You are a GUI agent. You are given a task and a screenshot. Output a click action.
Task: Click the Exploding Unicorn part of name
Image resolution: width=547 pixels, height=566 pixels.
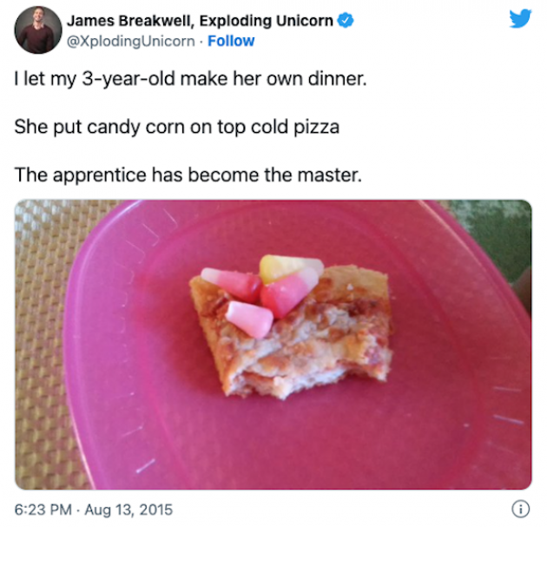click(266, 21)
